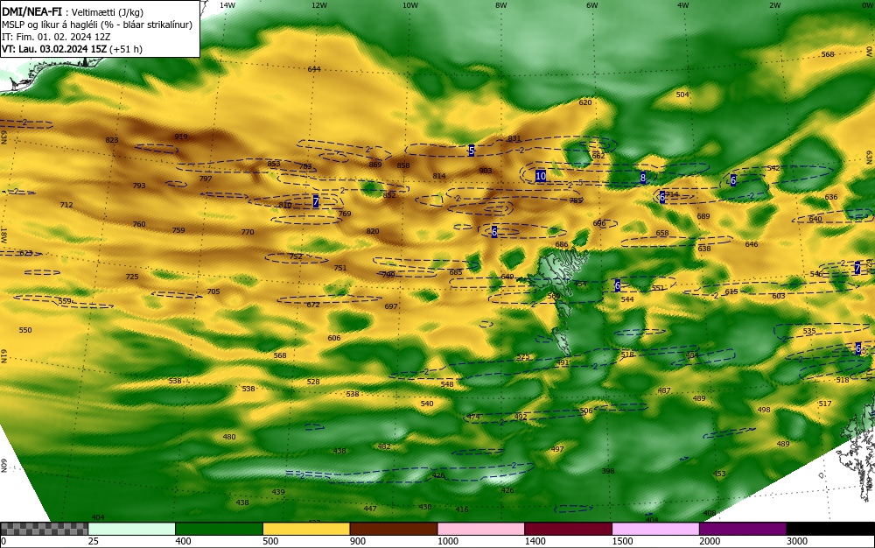Click the map value 903
Image resolution: width=875 pixels, height=548 pixels.
click(x=486, y=171)
